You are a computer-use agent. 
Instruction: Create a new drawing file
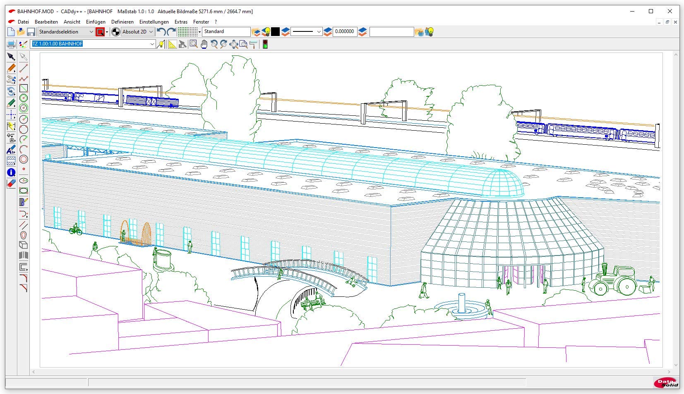11,32
